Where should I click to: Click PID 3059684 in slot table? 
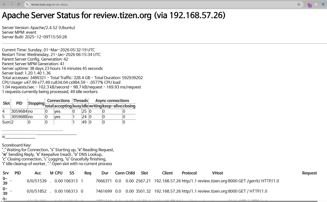click(19, 111)
